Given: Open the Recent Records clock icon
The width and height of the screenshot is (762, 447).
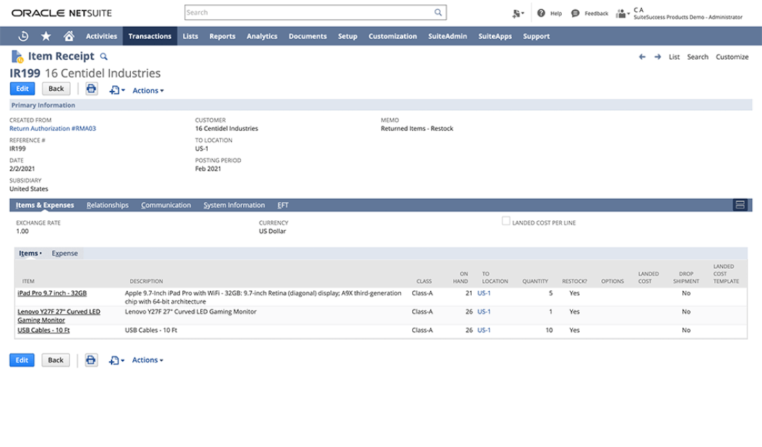Looking at the screenshot, I should point(23,36).
